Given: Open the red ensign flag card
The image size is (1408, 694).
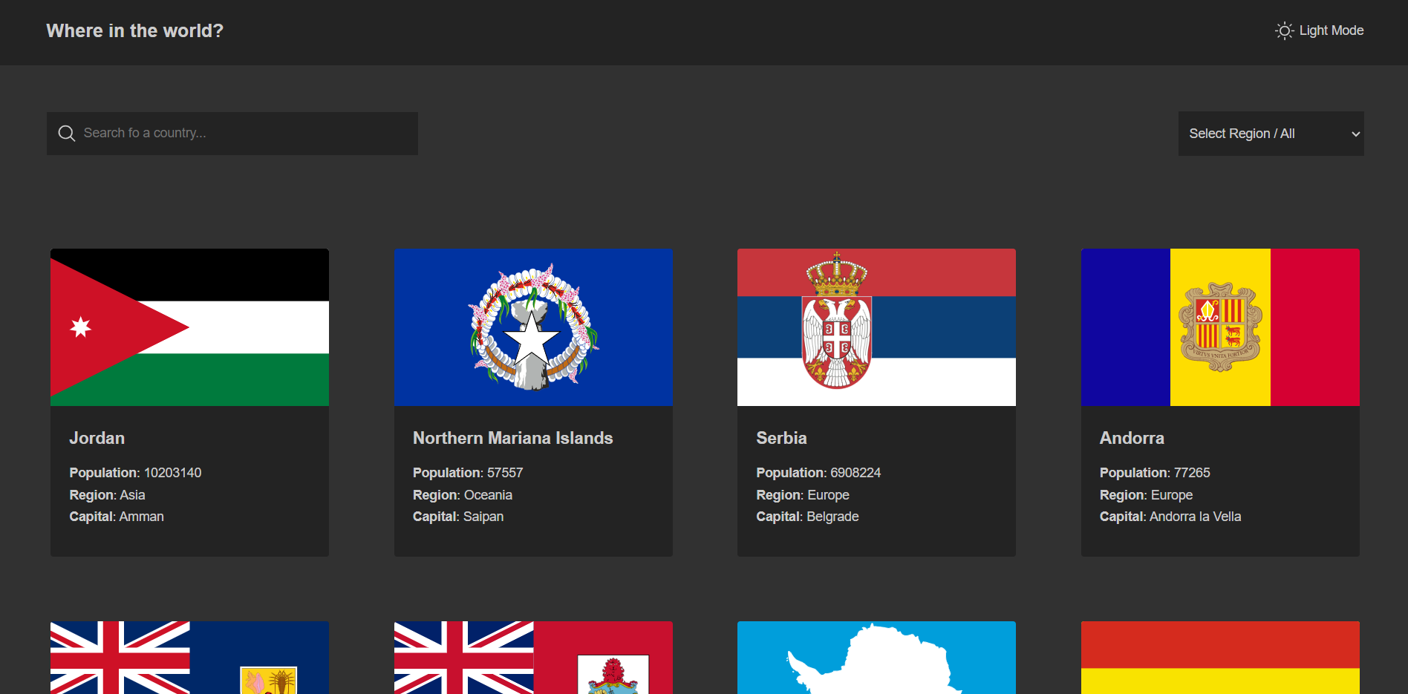Looking at the screenshot, I should tap(533, 658).
